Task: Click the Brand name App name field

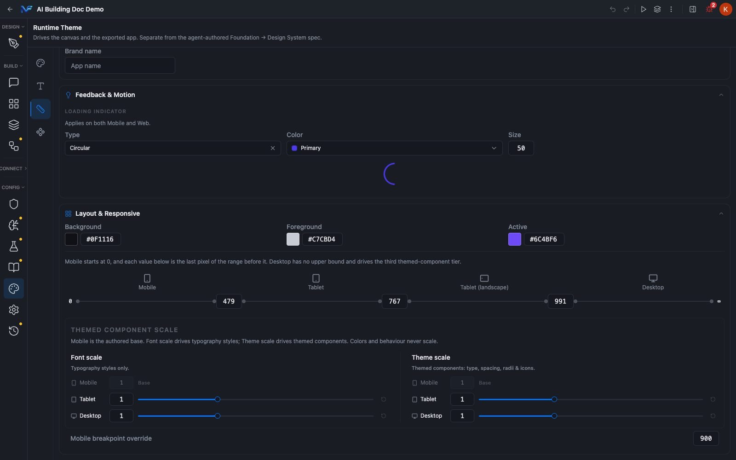Action: click(x=120, y=65)
